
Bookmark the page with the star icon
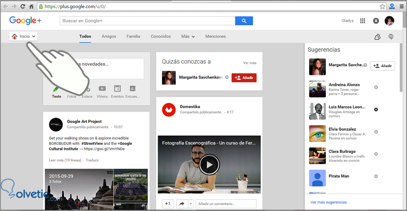(382, 6)
